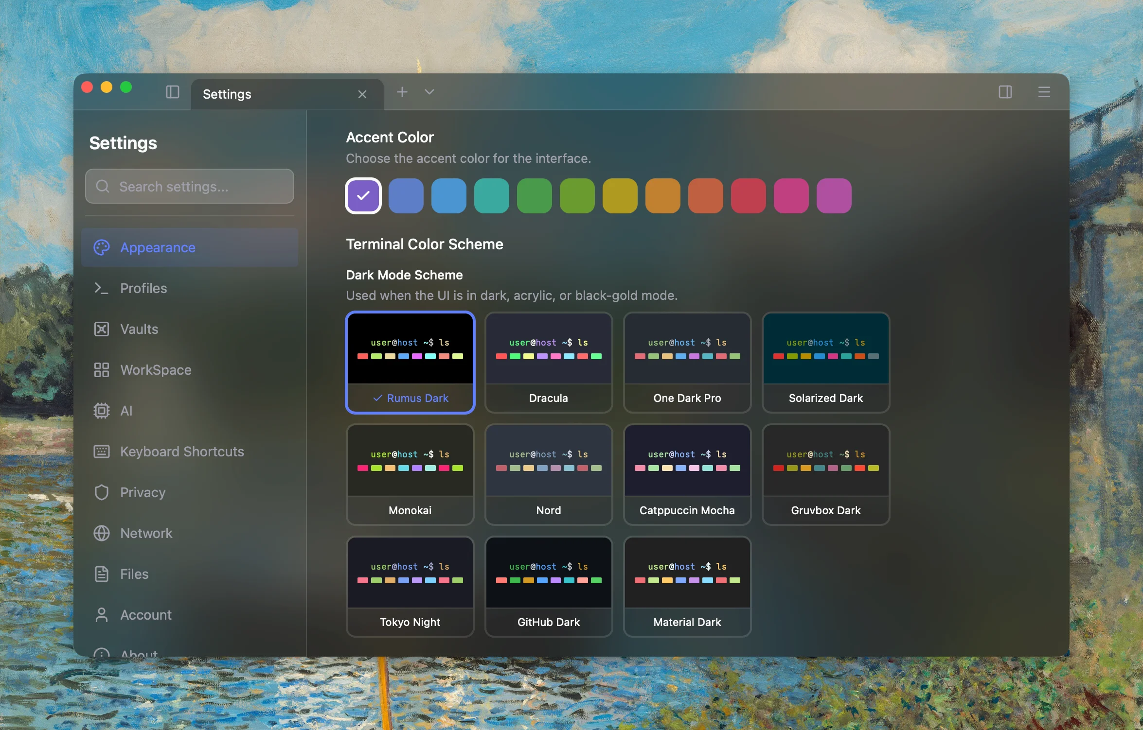Select the Dracula dark mode scheme
The image size is (1143, 730).
(x=548, y=363)
